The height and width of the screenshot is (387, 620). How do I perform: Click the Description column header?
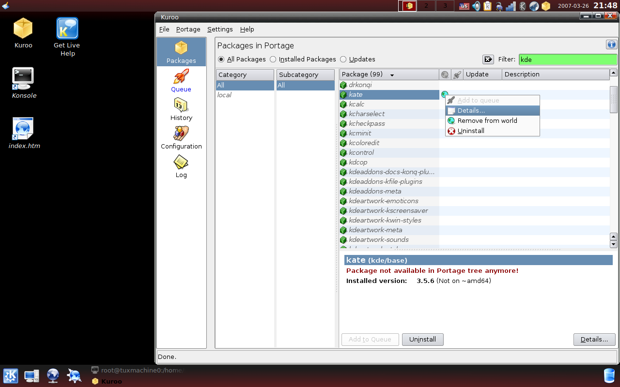556,74
